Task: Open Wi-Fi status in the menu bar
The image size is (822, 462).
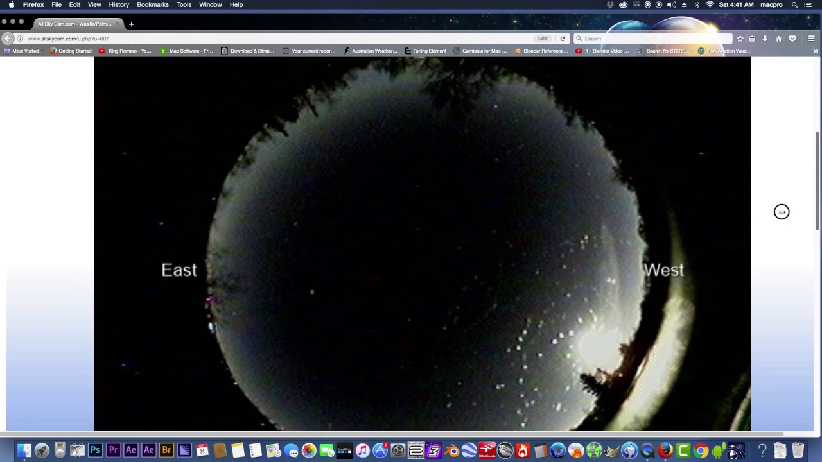Action: (710, 4)
